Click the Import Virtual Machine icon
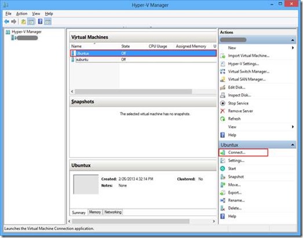Viewport: 303px width, 238px height. 222,56
